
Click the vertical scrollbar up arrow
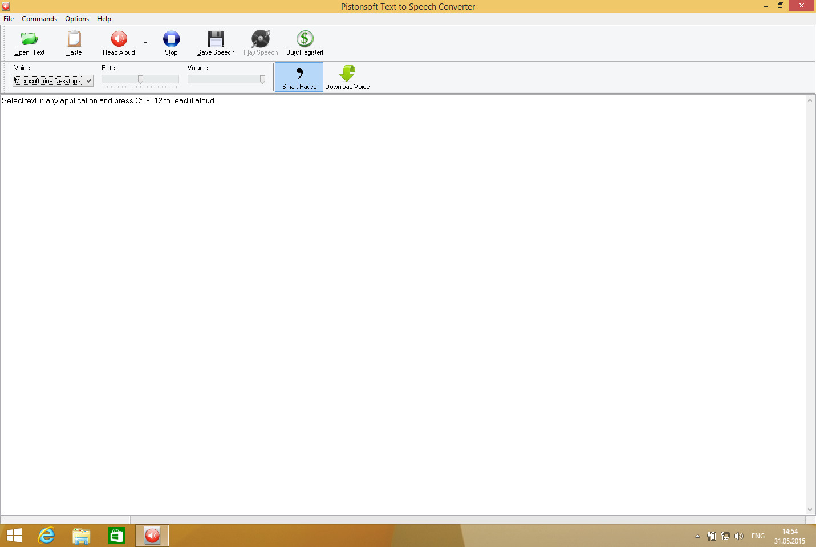point(810,100)
